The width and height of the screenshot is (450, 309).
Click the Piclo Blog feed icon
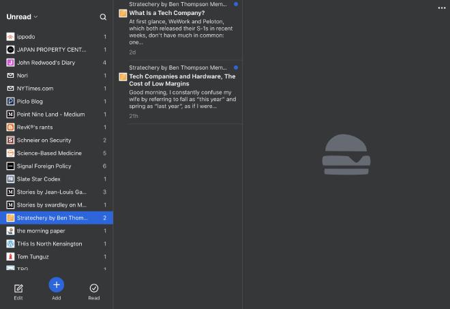10,102
